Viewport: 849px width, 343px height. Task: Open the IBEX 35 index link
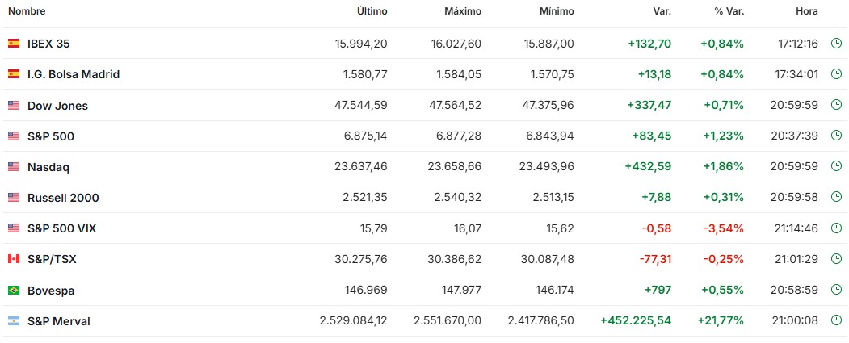(x=48, y=44)
